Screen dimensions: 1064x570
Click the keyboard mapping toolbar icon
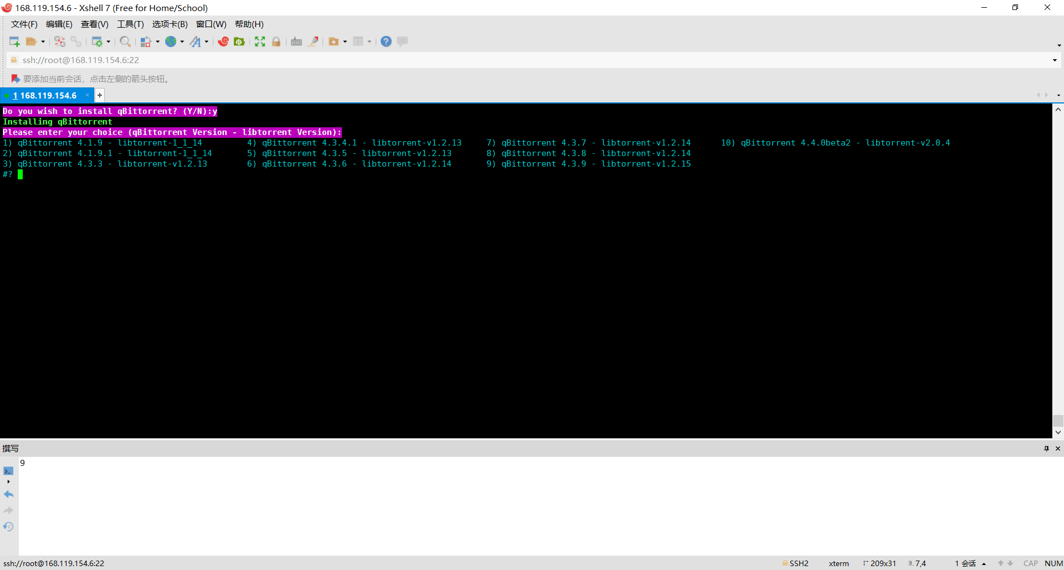tap(296, 42)
